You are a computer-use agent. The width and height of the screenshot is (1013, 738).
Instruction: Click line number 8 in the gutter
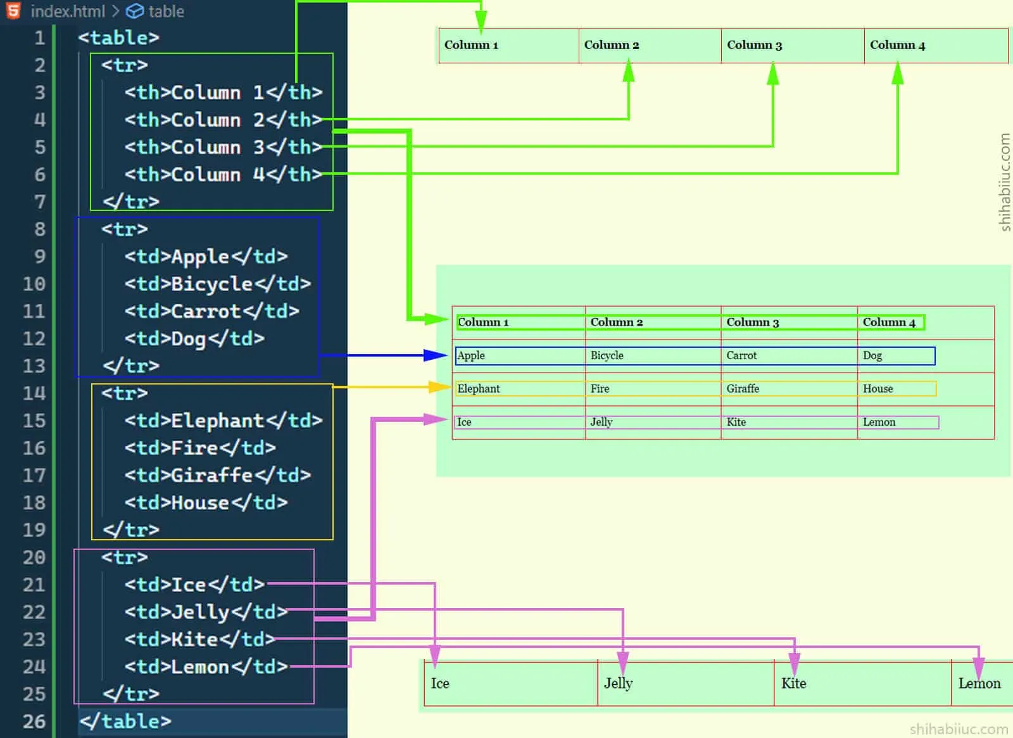pyautogui.click(x=39, y=229)
